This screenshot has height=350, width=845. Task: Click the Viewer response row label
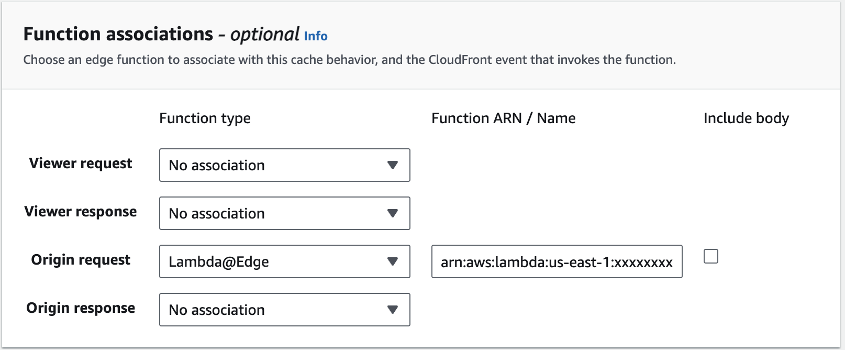point(81,212)
